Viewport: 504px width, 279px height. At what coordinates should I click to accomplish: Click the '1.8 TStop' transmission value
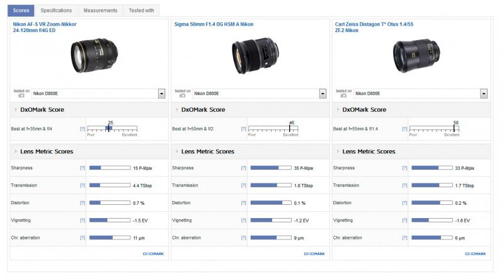[x=304, y=185]
